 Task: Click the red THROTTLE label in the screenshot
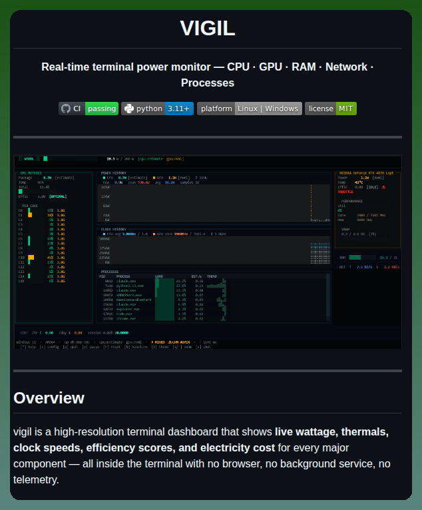coord(345,192)
